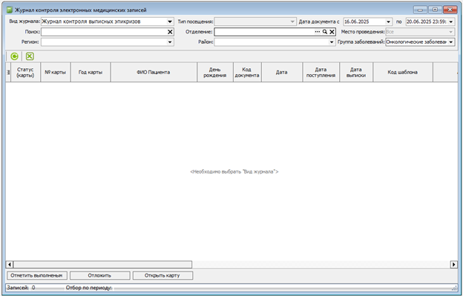The height and width of the screenshot is (296, 463).
Task: Clear the Отделение field with X icon
Action: pyautogui.click(x=332, y=32)
